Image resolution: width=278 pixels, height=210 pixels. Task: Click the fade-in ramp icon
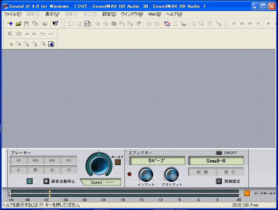pos(27,34)
